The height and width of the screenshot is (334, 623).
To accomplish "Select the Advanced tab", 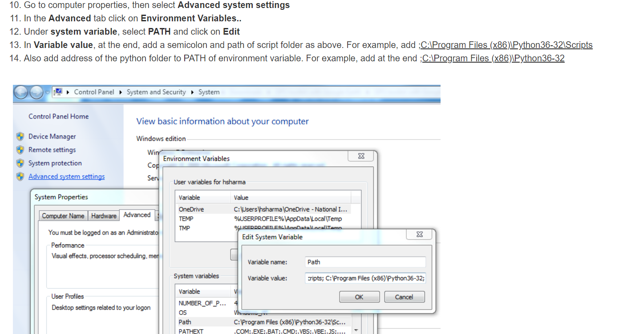I will (137, 215).
